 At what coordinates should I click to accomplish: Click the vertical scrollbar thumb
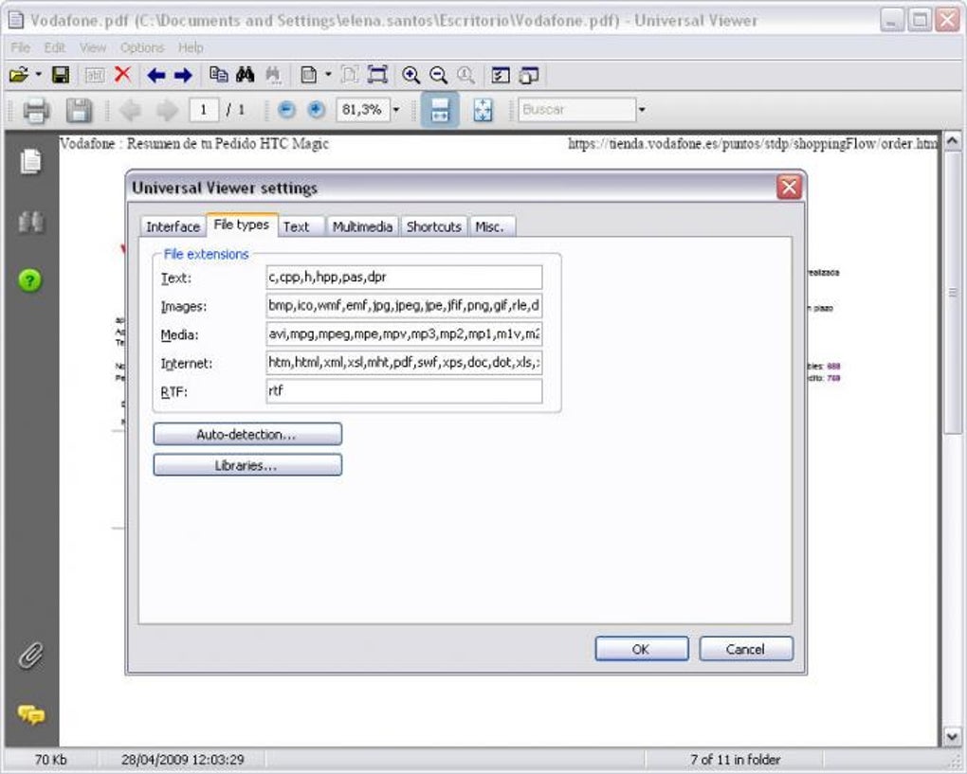tap(952, 293)
